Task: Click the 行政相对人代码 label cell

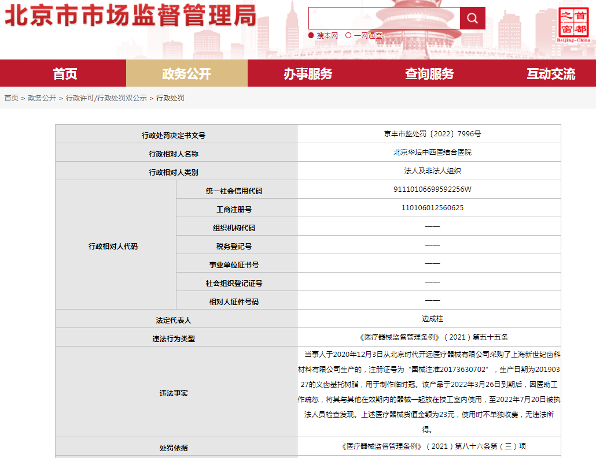Action: [x=116, y=245]
